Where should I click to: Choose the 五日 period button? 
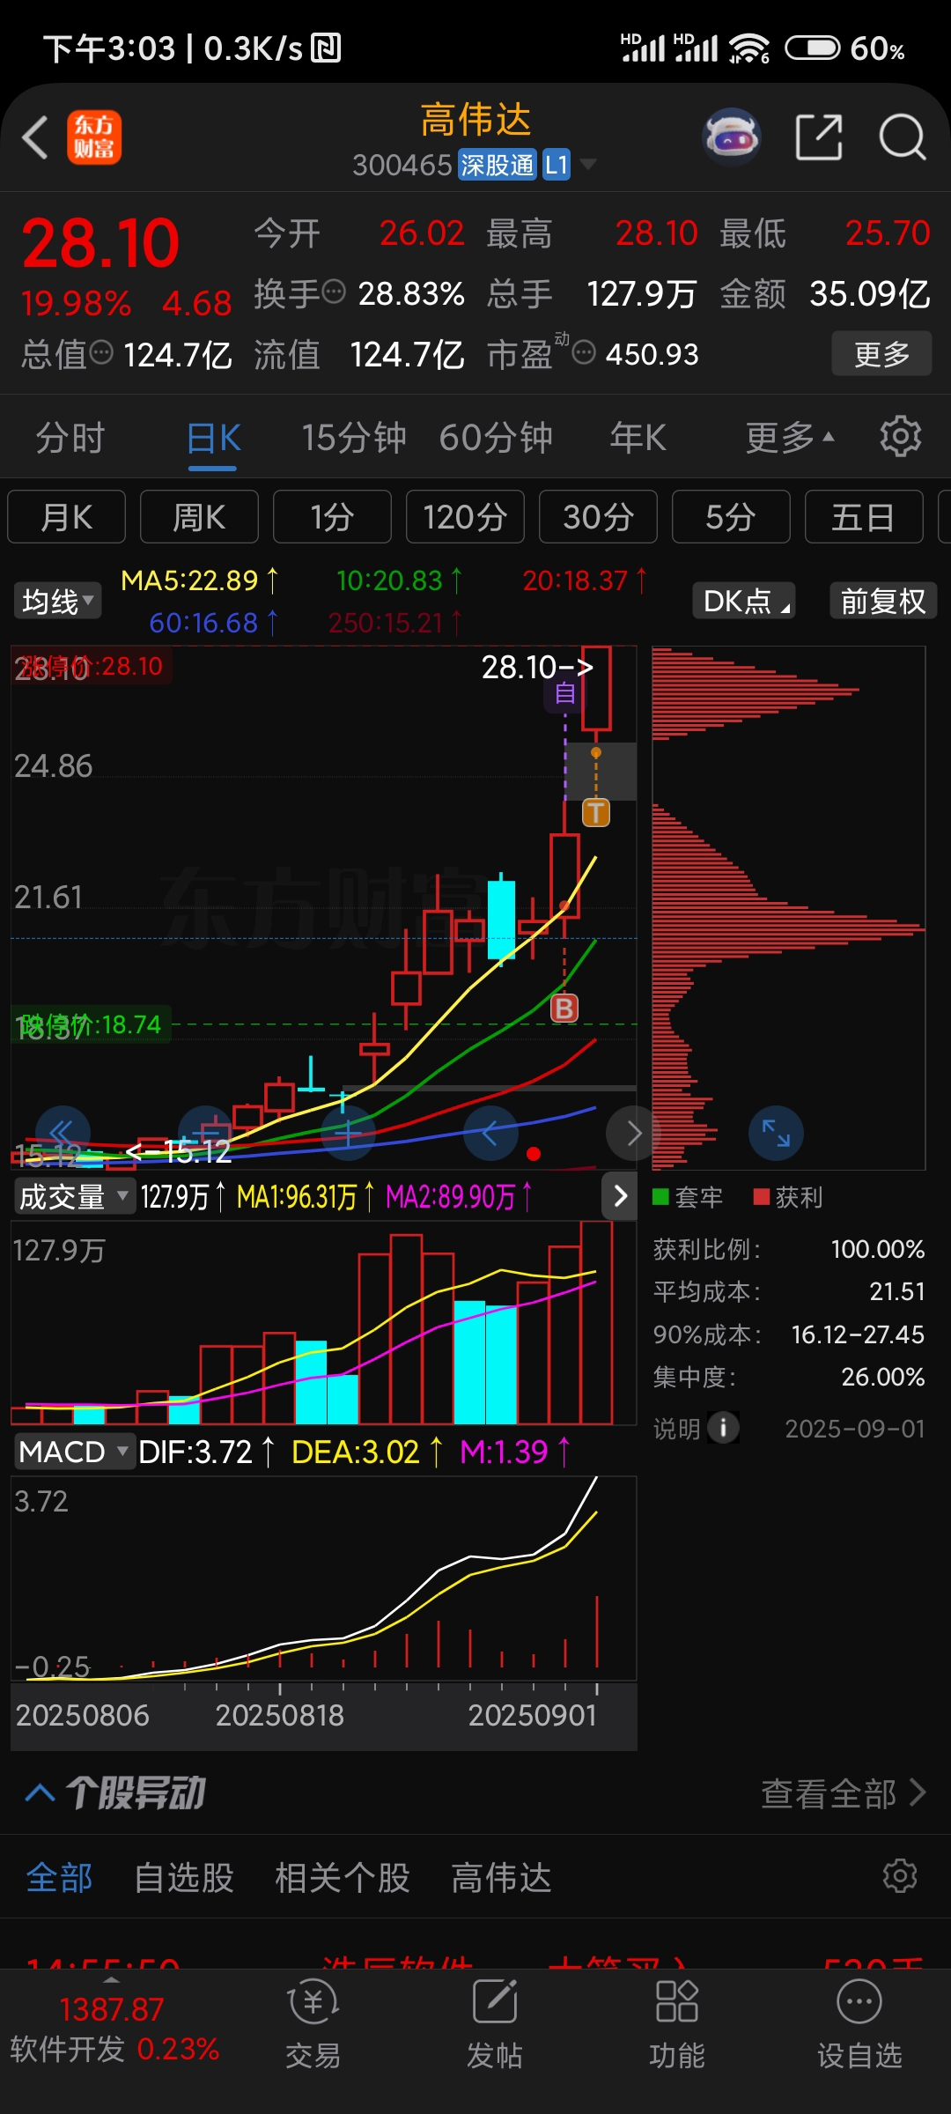pos(864,517)
